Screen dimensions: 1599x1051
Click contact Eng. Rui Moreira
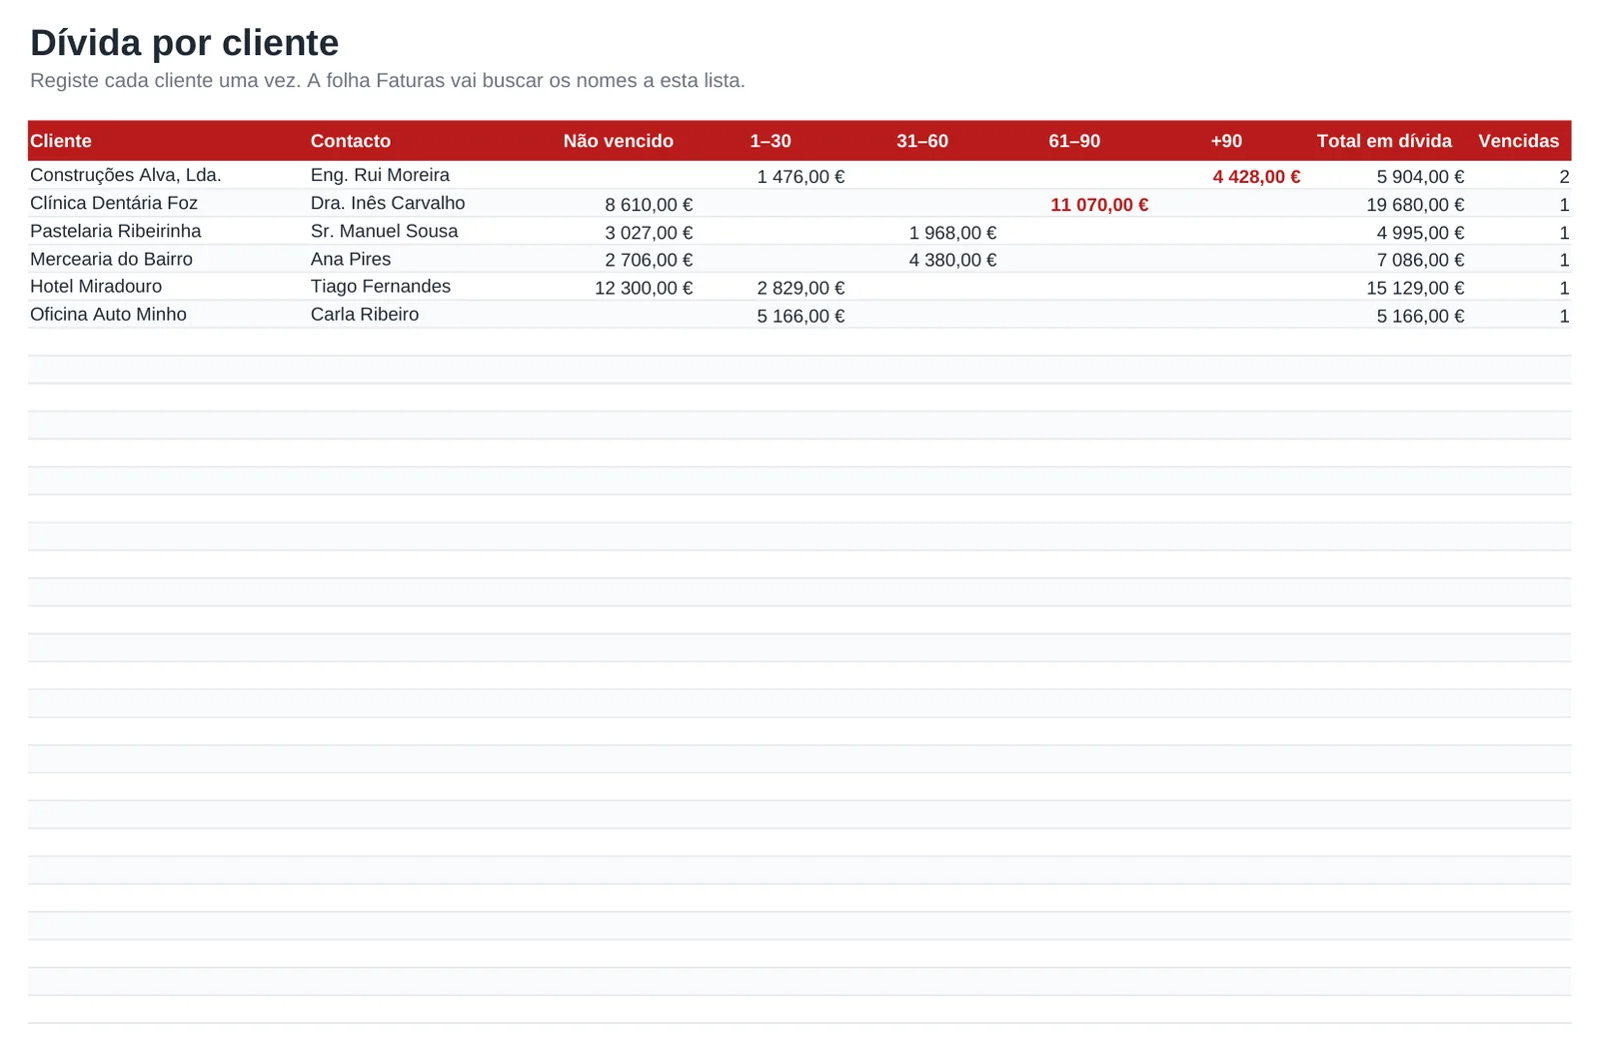point(380,175)
